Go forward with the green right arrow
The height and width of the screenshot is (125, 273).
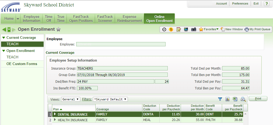click(x=14, y=29)
